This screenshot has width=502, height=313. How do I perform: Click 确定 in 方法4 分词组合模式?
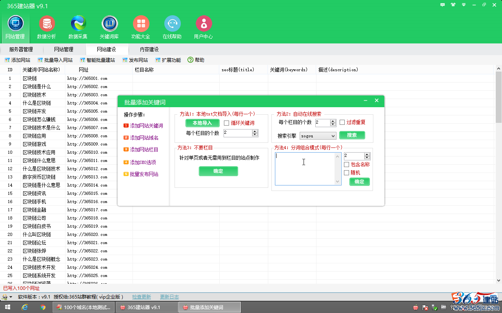(x=360, y=182)
